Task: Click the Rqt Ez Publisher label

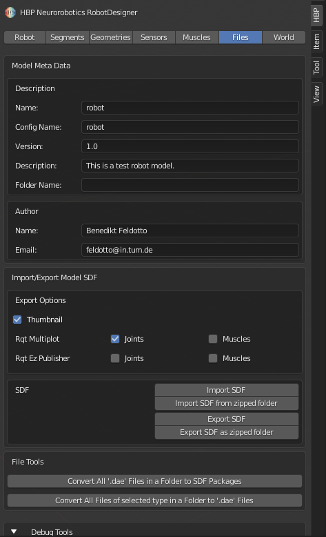Action: (x=43, y=358)
